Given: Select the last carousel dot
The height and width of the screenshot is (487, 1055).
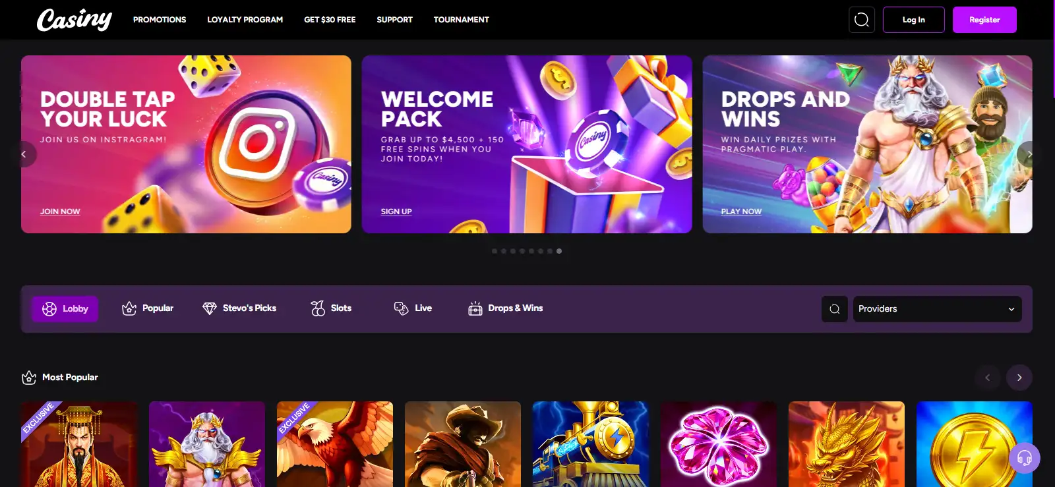Looking at the screenshot, I should (x=559, y=251).
